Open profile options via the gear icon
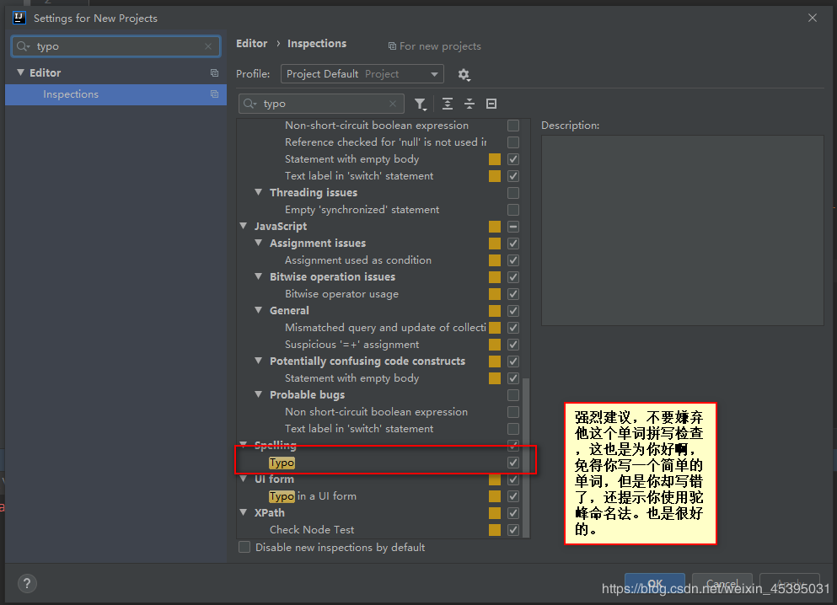The image size is (837, 605). click(464, 75)
